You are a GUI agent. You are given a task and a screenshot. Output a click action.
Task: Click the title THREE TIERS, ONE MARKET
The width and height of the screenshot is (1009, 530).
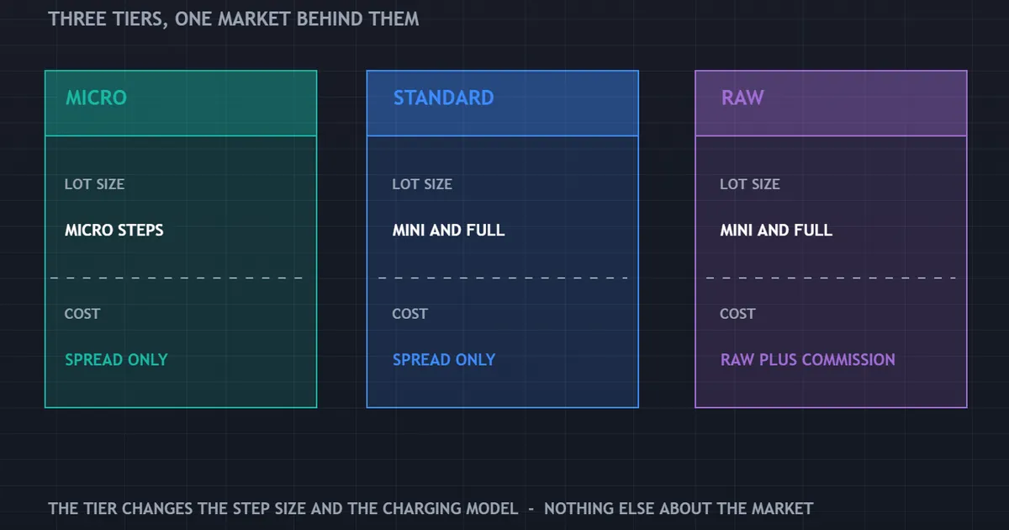point(234,19)
